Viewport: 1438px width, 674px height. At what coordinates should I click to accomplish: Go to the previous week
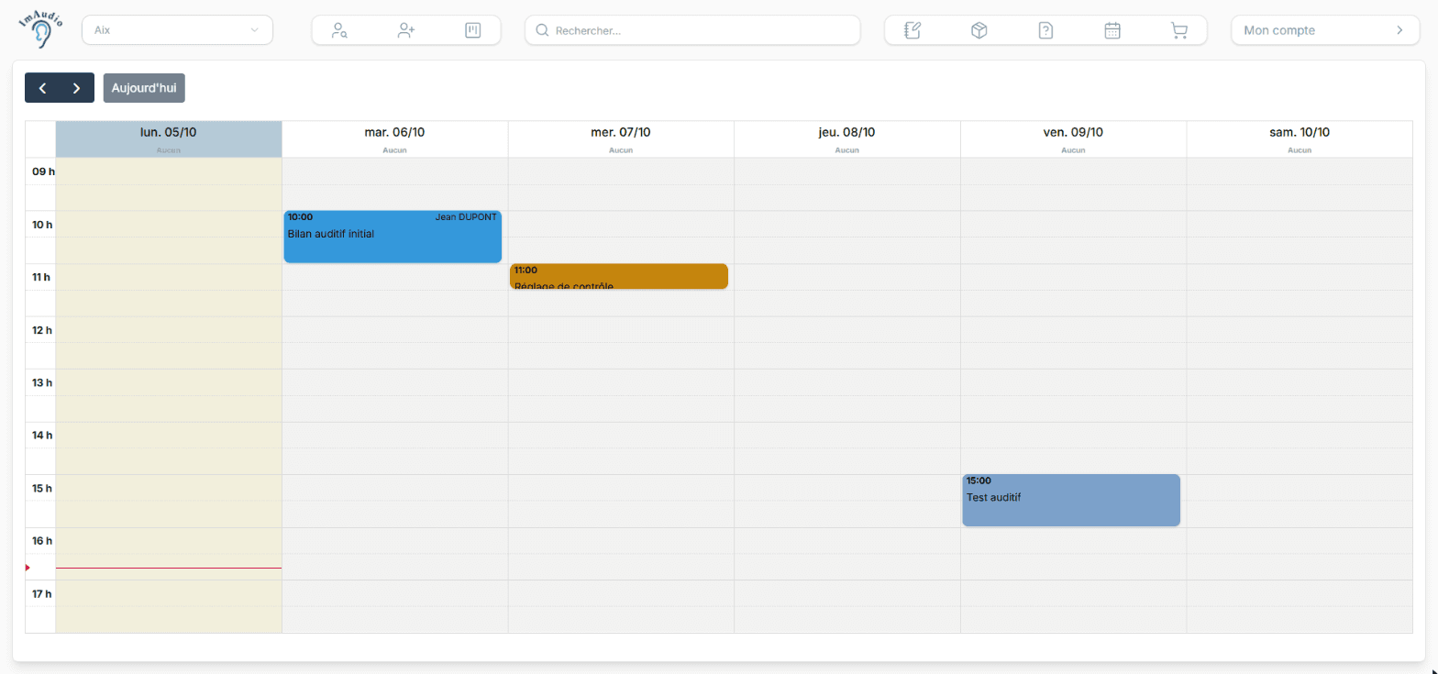(42, 88)
